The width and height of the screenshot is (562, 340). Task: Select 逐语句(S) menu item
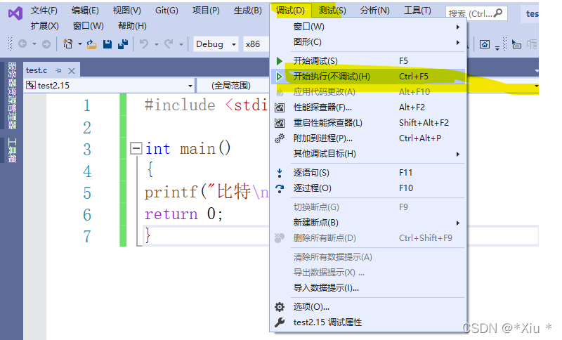tap(368, 173)
